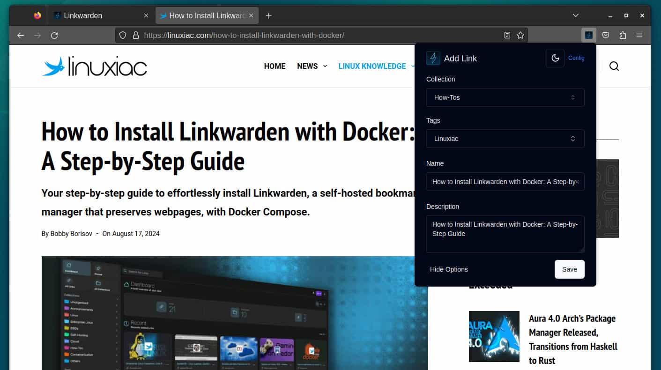
Task: Collapse options via Hide Options
Action: [448, 269]
